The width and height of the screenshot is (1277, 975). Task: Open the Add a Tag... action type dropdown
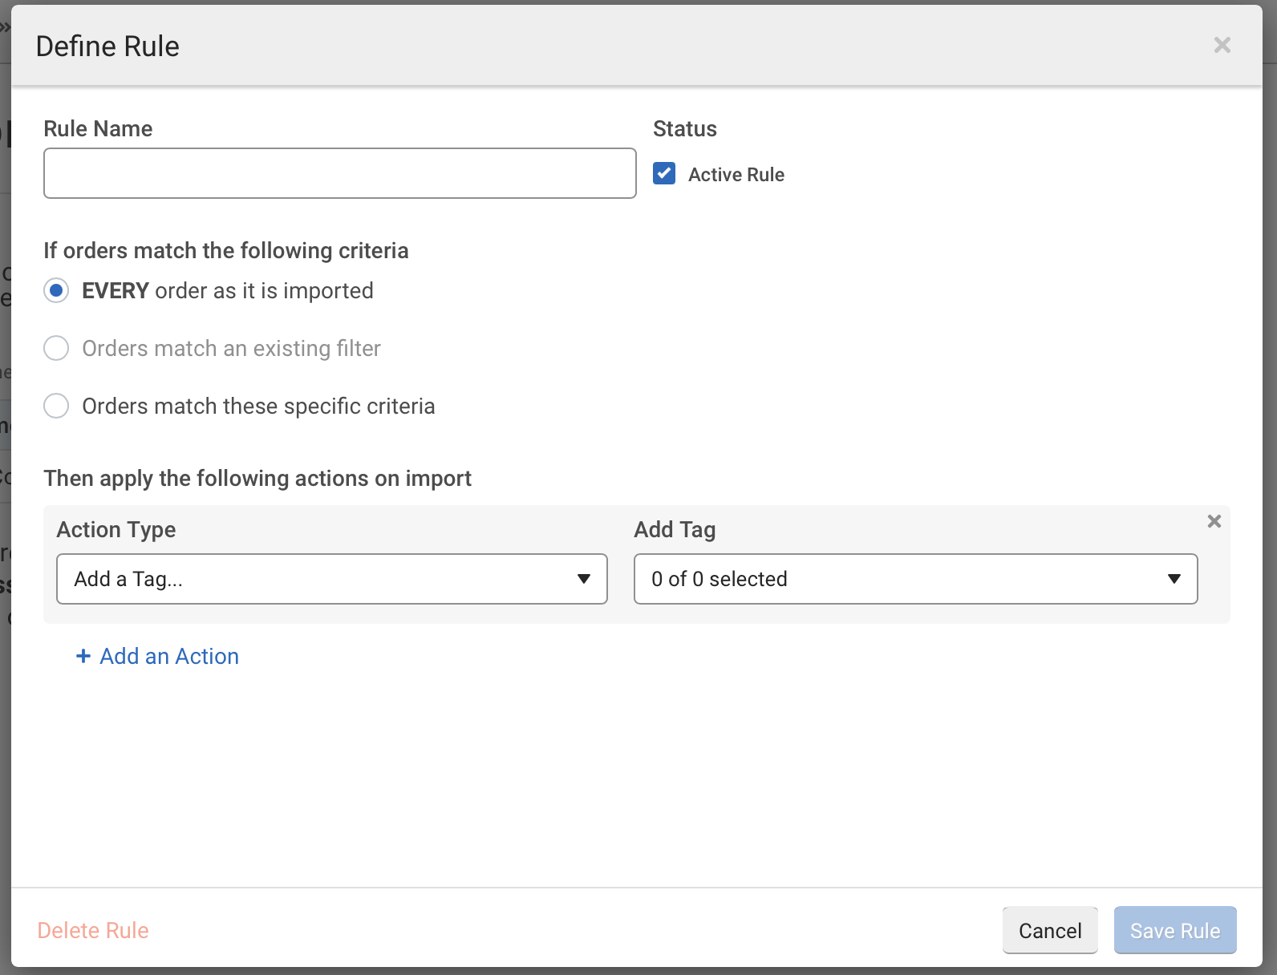(x=321, y=579)
